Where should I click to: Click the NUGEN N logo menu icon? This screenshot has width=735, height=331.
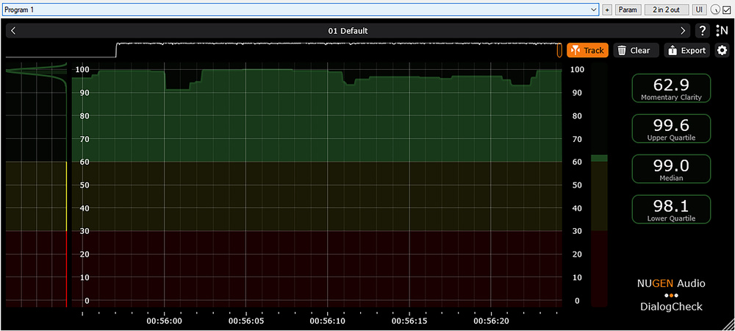click(x=722, y=31)
